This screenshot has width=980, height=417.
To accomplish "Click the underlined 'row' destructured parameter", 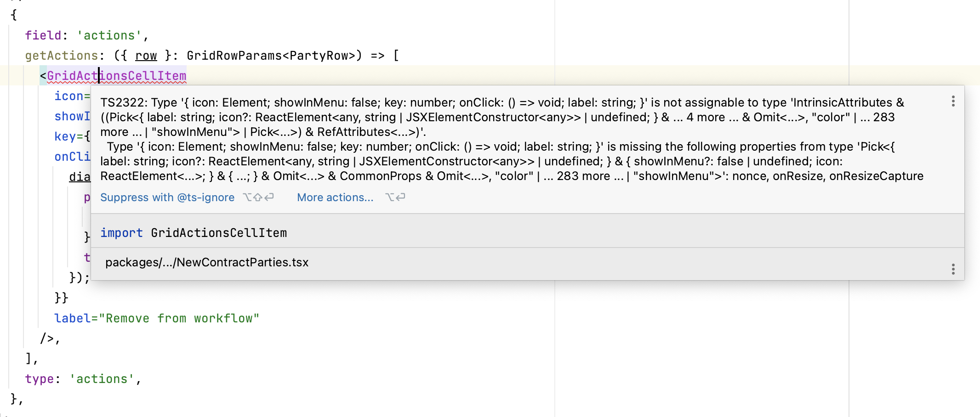I will pyautogui.click(x=145, y=56).
